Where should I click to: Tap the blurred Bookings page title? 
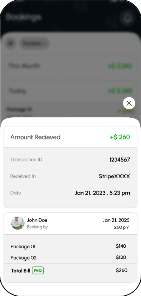[x=23, y=17]
